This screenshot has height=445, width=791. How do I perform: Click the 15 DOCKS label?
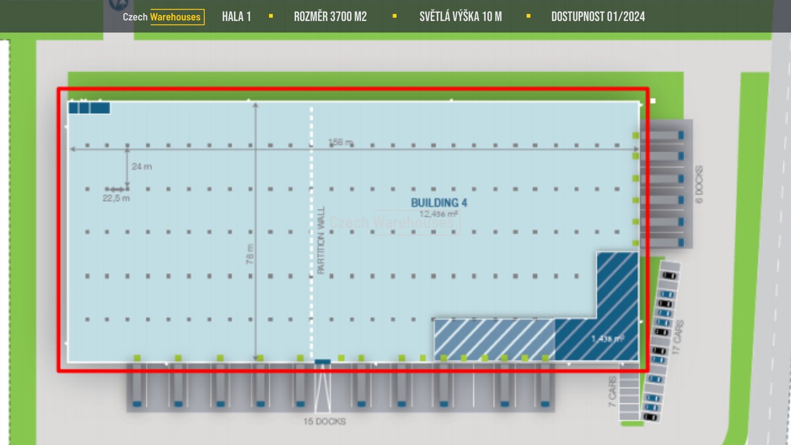324,421
